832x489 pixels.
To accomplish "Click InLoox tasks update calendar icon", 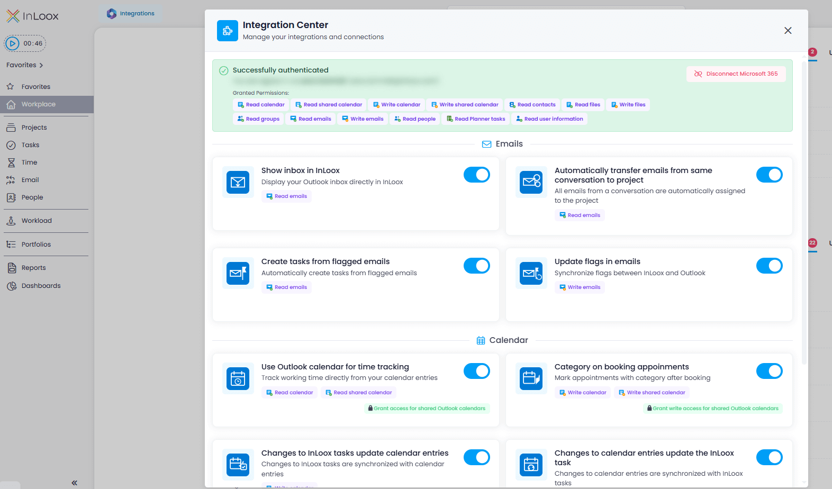I will 238,465.
